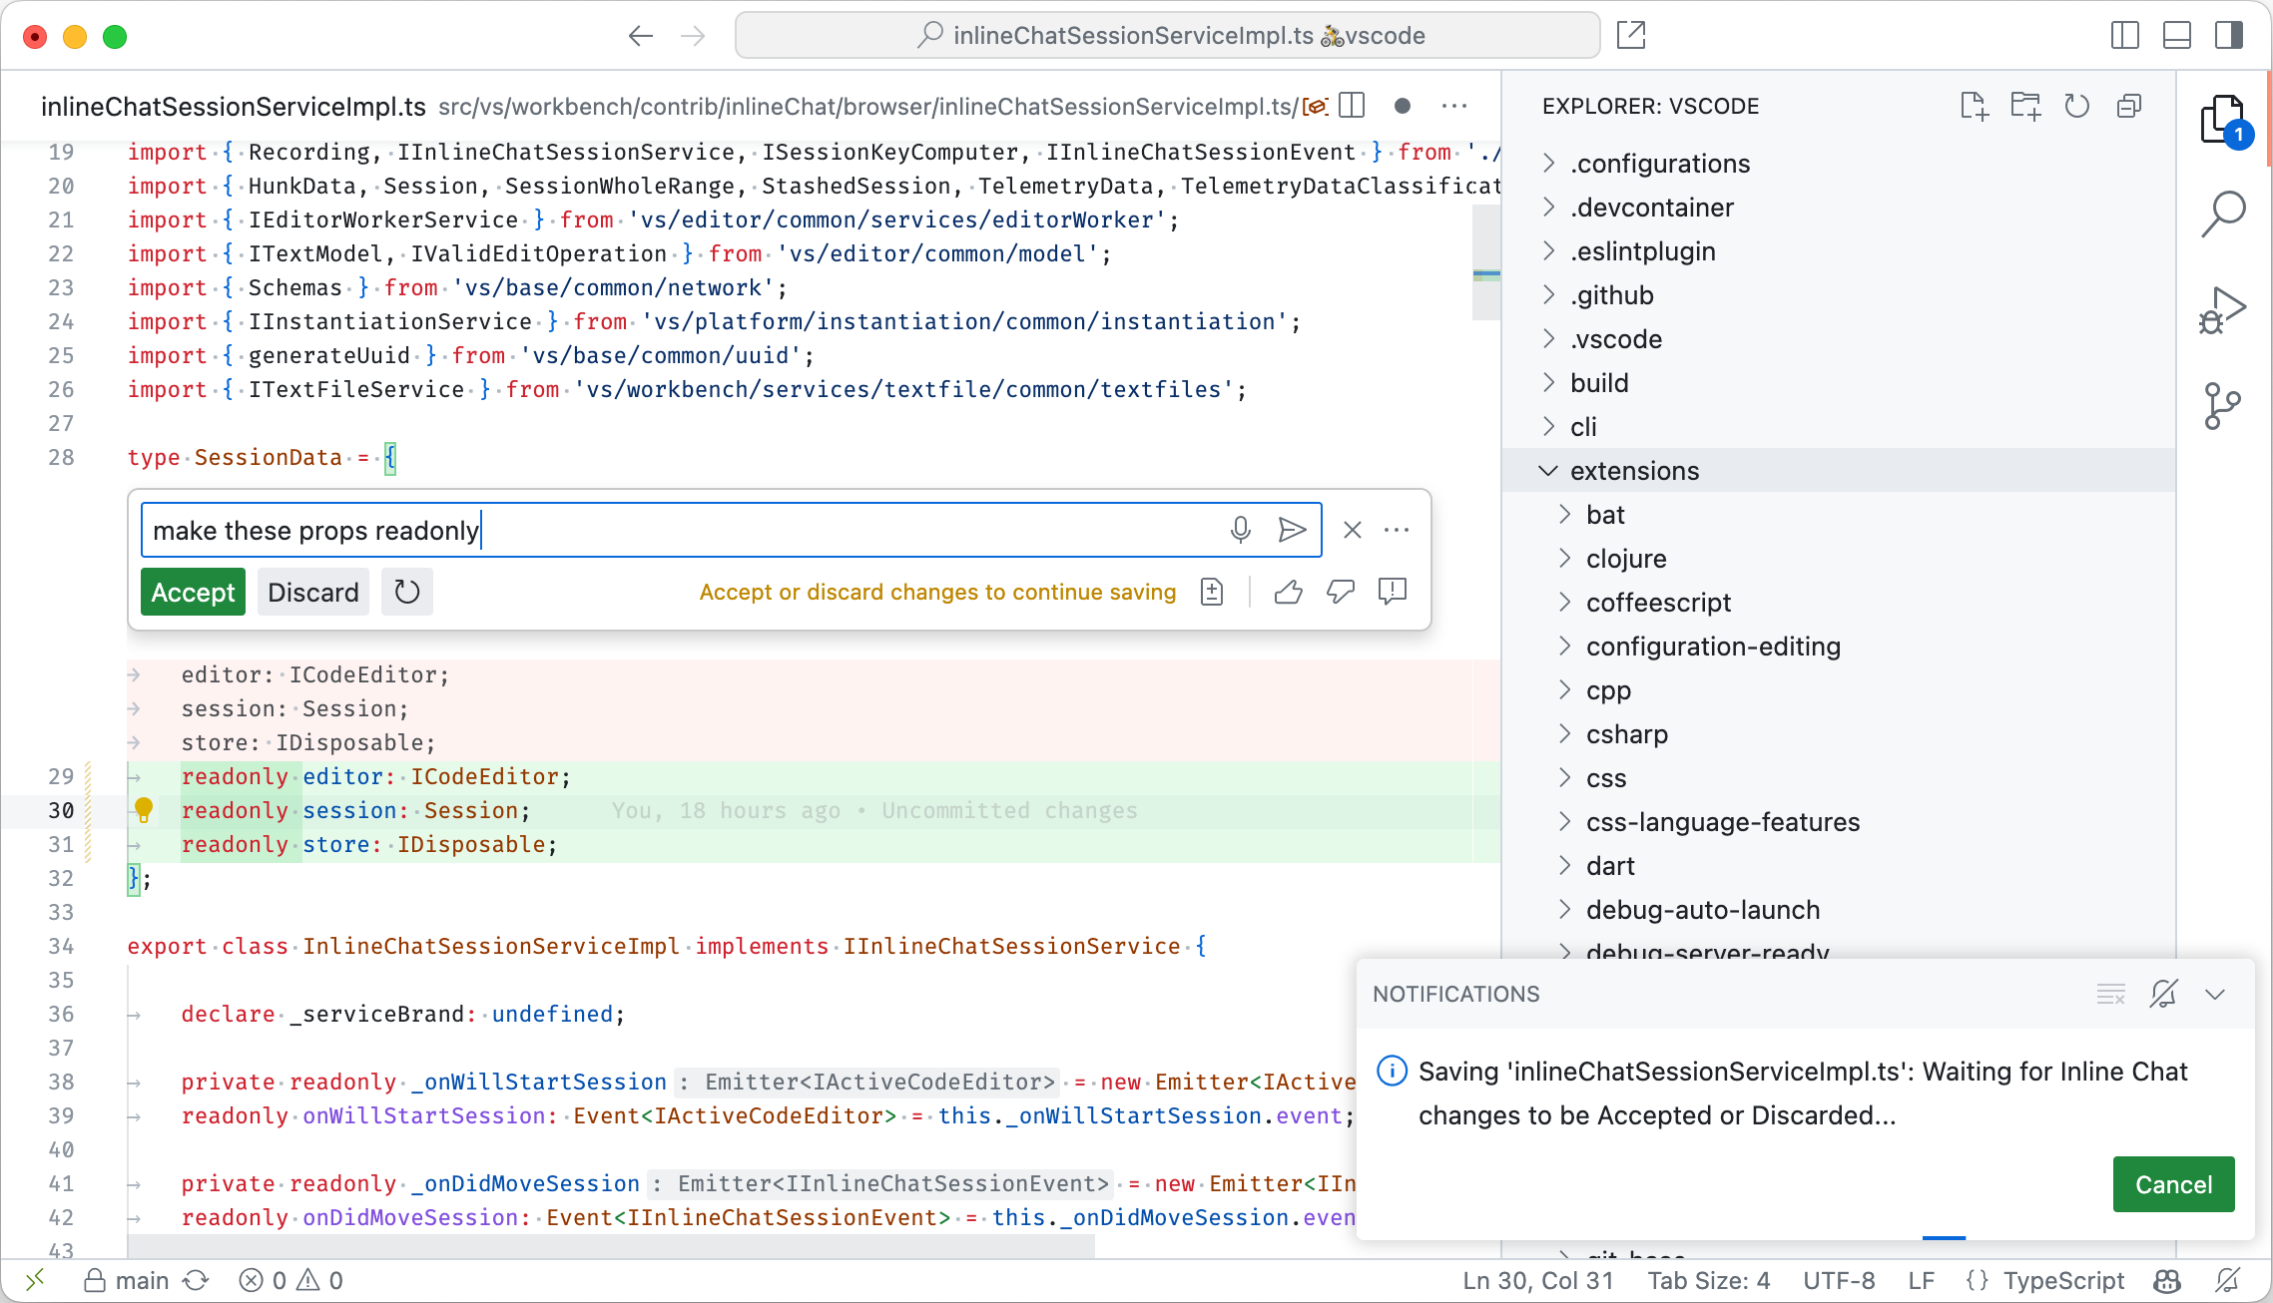
Task: Toggle the secondary side bar visibility
Action: point(2227,35)
